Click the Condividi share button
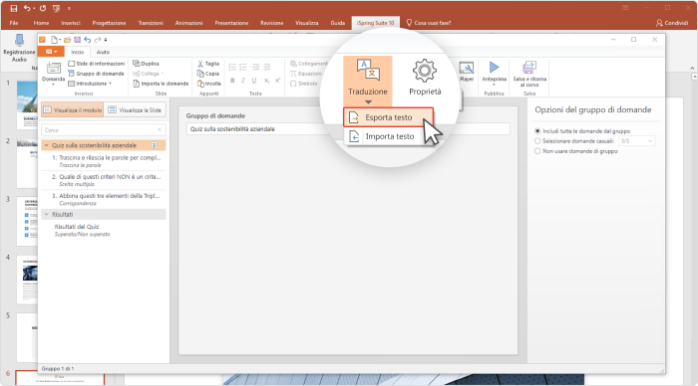698x386 pixels. 672,23
